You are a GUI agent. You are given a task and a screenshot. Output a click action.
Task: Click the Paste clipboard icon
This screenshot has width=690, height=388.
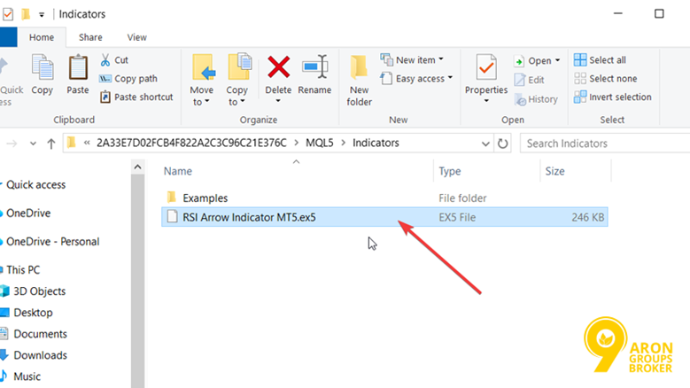(78, 68)
